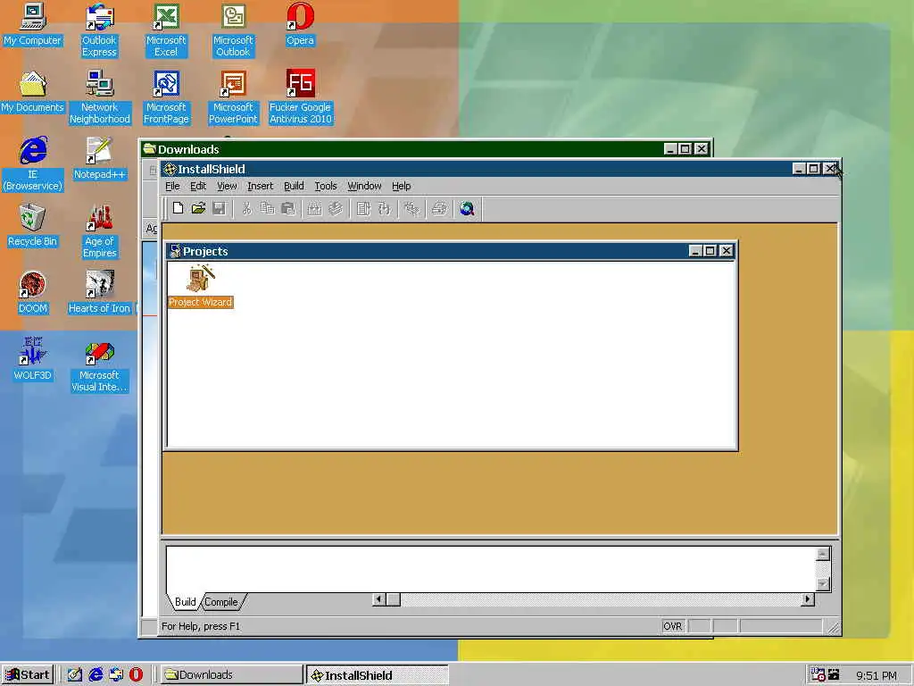This screenshot has width=914, height=686.
Task: Open the Insert menu in InstallShield
Action: (x=260, y=186)
